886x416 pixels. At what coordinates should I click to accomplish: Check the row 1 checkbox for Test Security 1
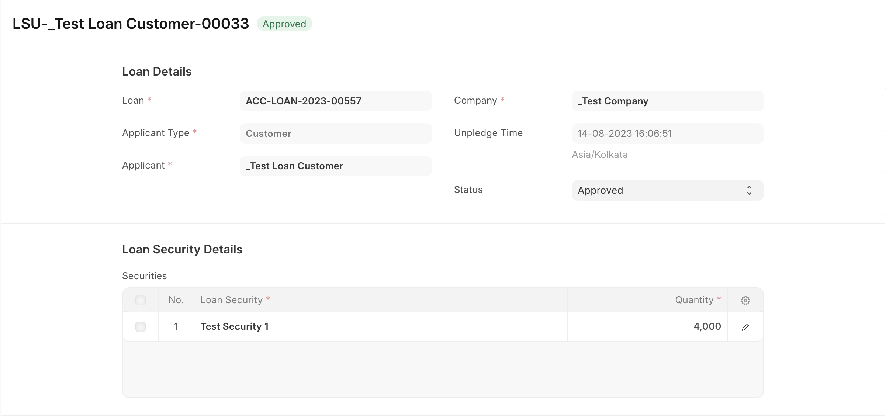coord(141,327)
